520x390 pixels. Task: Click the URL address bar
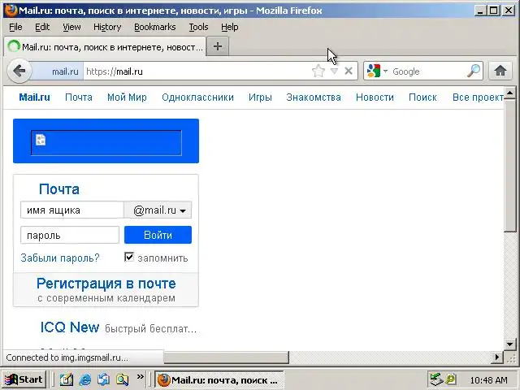197,71
